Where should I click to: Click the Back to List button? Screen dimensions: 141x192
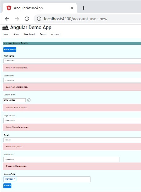10,49
